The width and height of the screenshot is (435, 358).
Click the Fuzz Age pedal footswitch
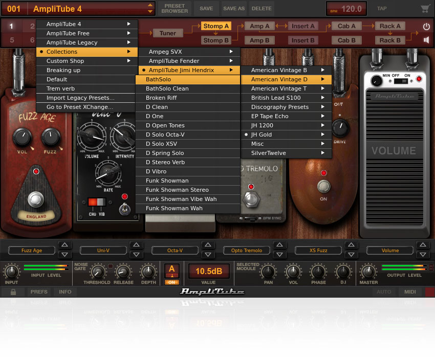pyautogui.click(x=36, y=199)
